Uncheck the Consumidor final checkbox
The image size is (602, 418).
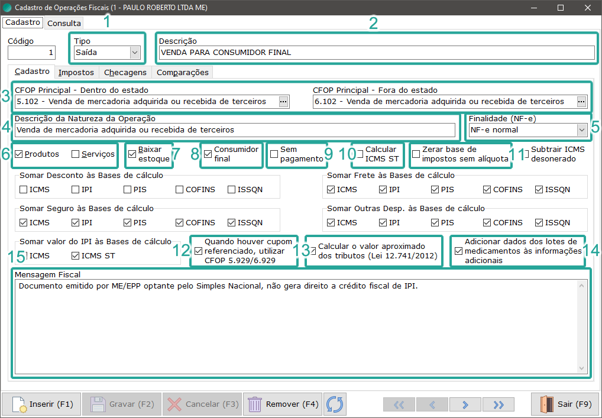208,154
